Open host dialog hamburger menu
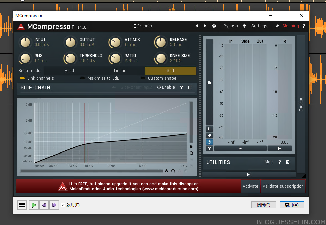Viewport: 326px width, 225px height. coord(22,205)
